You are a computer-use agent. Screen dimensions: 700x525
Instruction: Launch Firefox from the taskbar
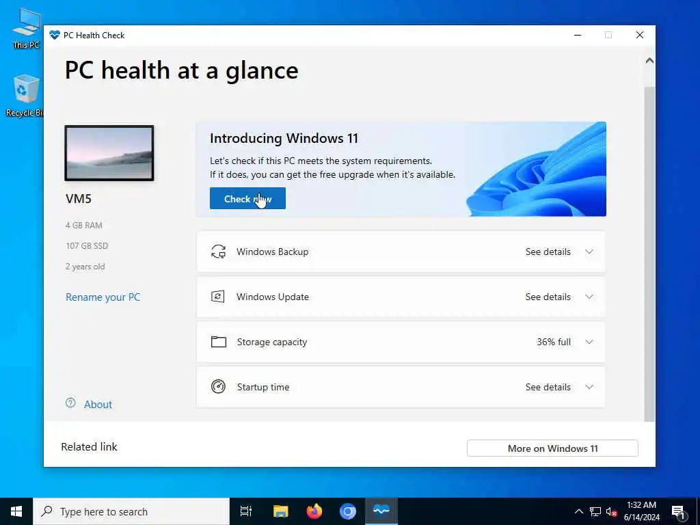click(314, 511)
